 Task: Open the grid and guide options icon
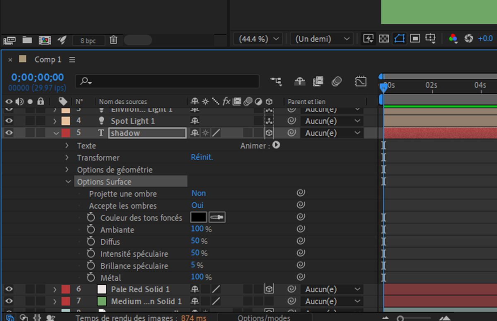(x=431, y=39)
